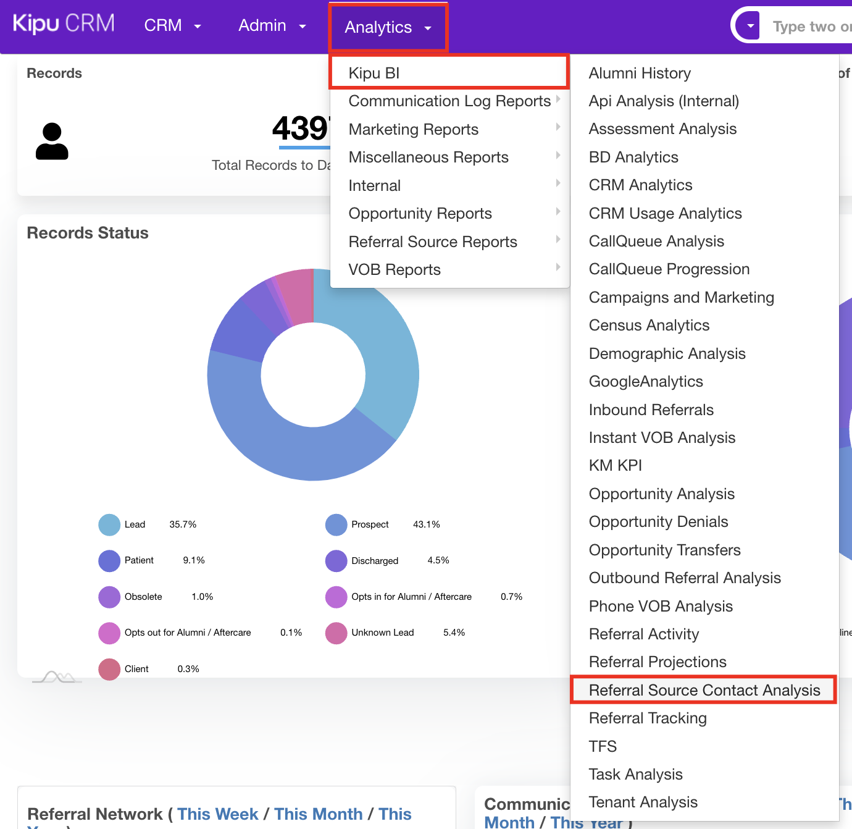Click the person icon in Records card
Viewport: 852px width, 829px height.
click(52, 141)
